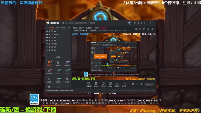
Task: Open the 视频连麦 video co-stream tool
Action: [67, 64]
